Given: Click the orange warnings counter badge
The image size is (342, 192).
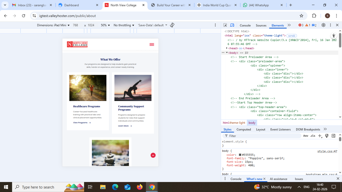Looking at the screenshot, I should tap(308, 25).
